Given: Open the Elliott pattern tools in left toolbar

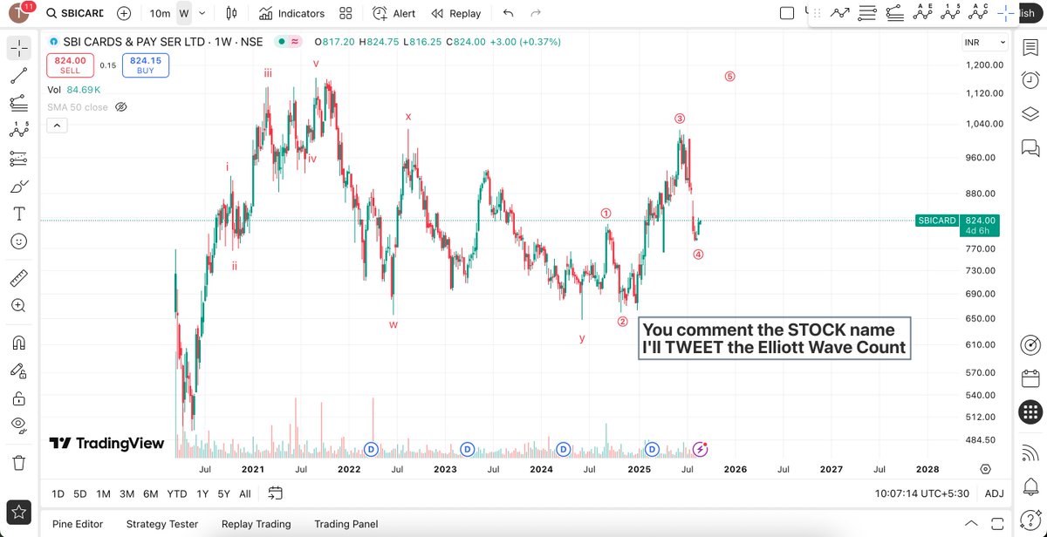Looking at the screenshot, I should point(19,131).
